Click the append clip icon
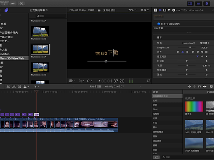Viewport: 214px width, 160px height. (x=19, y=87)
